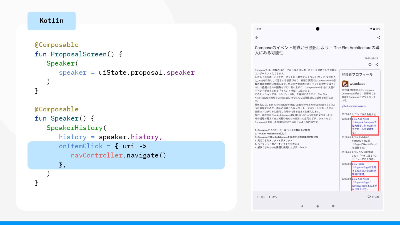Click 'SpeakerHistory(' in the code

[x=77, y=128]
